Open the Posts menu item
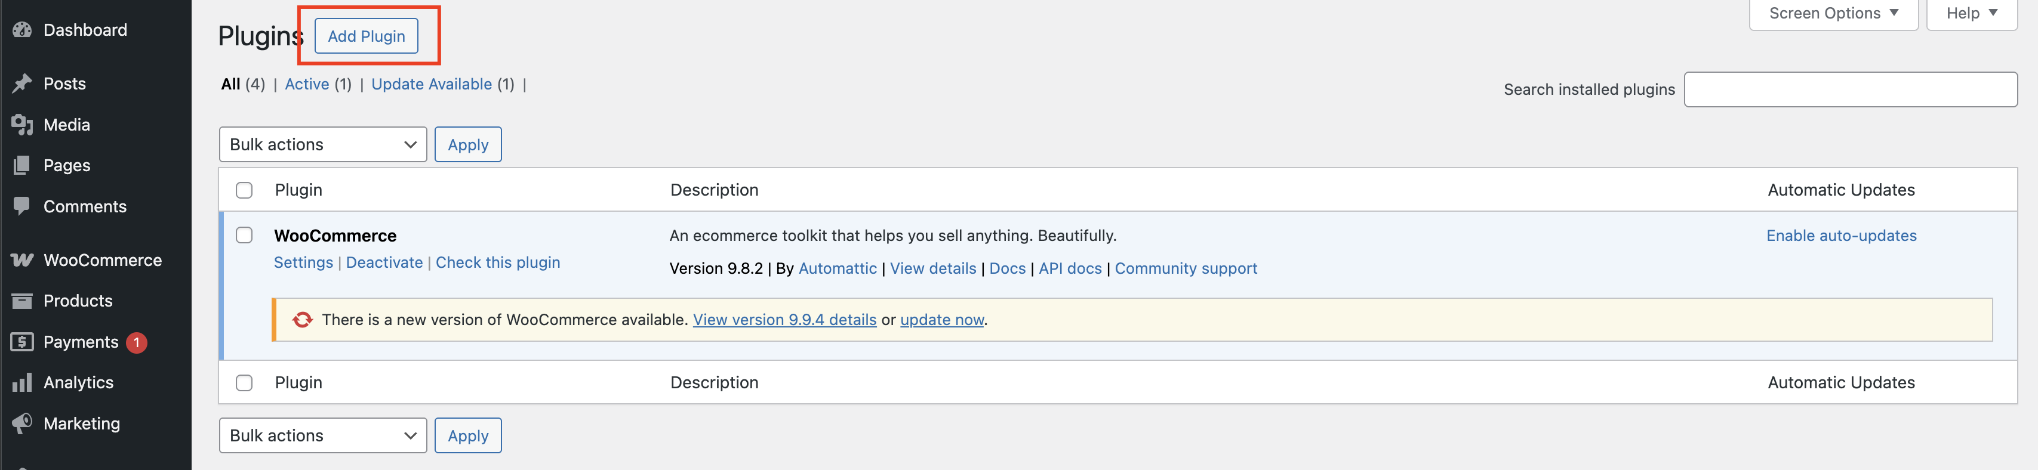This screenshot has width=2038, height=470. [65, 84]
